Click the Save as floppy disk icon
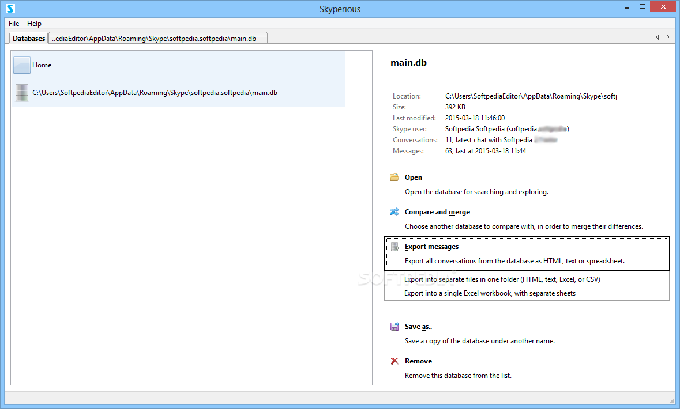Viewport: 680px width, 409px height. click(394, 327)
